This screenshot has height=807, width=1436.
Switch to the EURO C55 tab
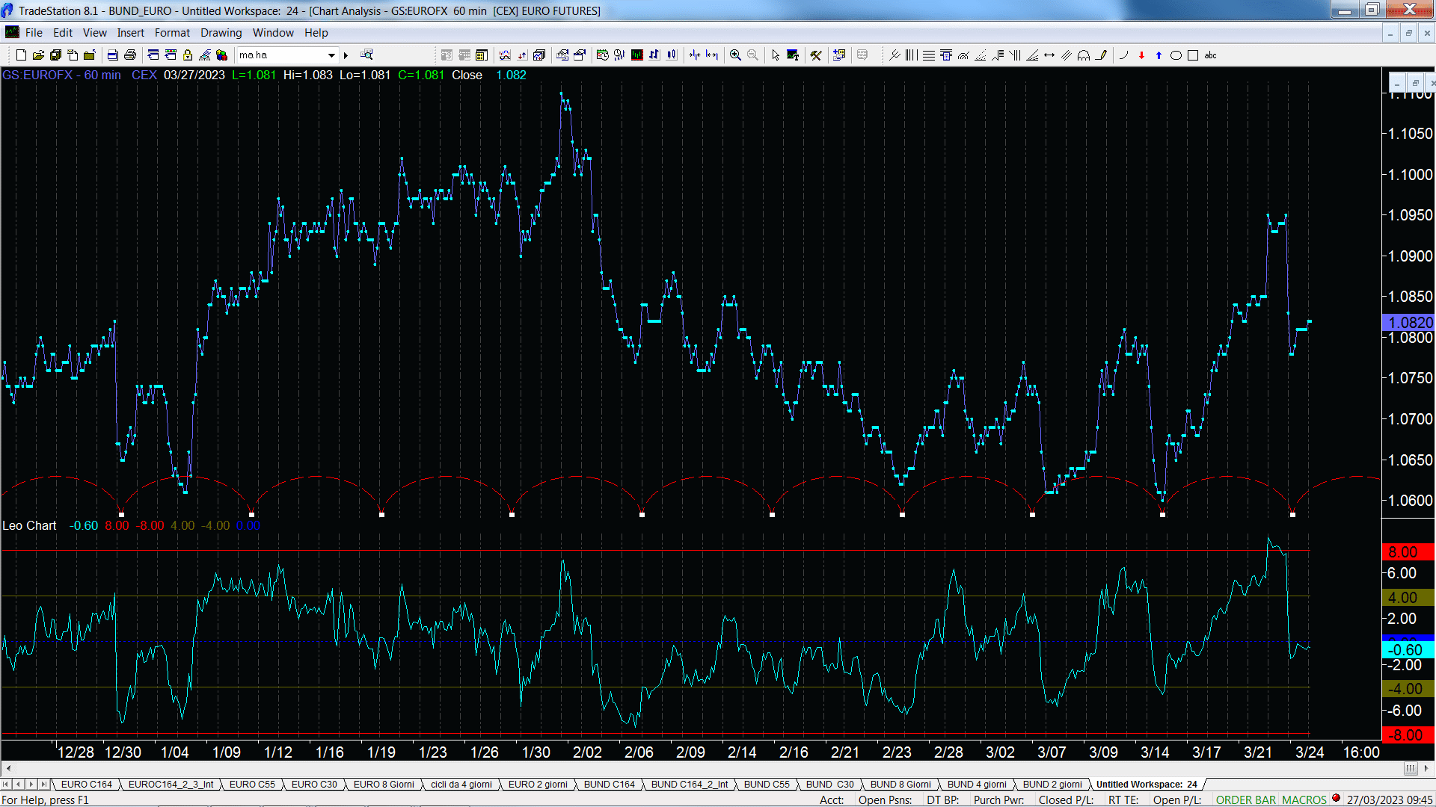[x=252, y=785]
